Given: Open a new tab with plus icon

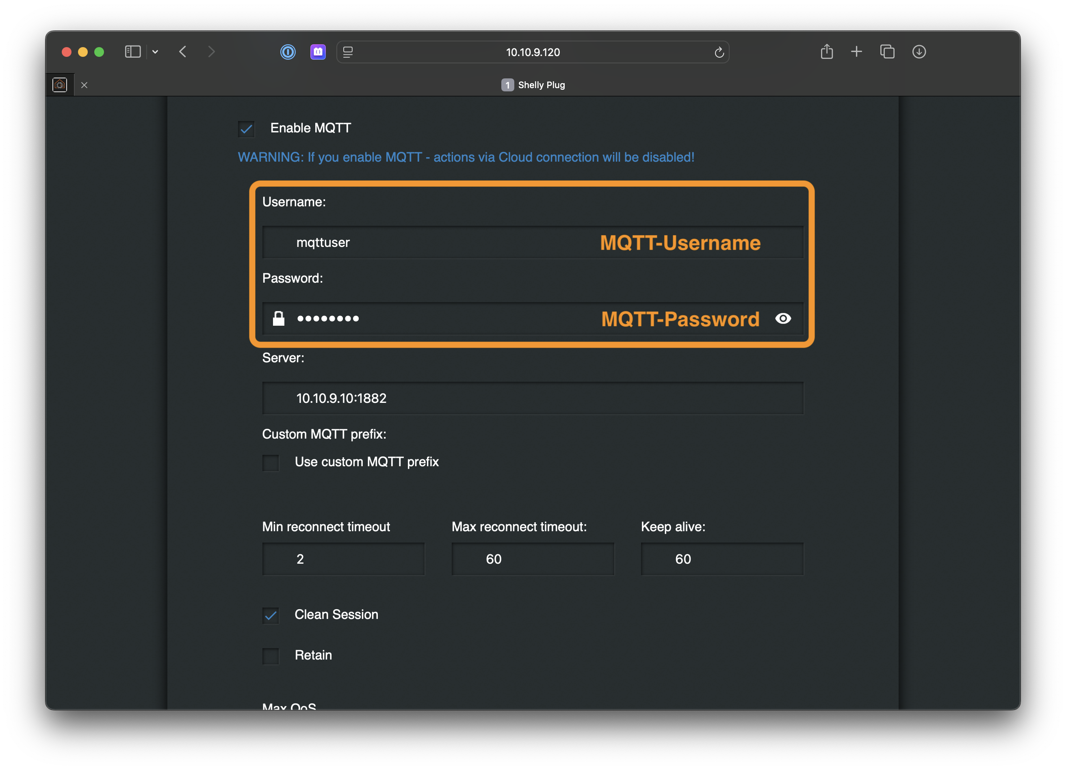Looking at the screenshot, I should point(856,52).
